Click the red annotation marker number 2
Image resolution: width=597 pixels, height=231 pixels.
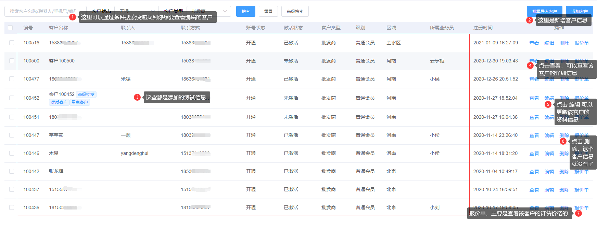529,20
